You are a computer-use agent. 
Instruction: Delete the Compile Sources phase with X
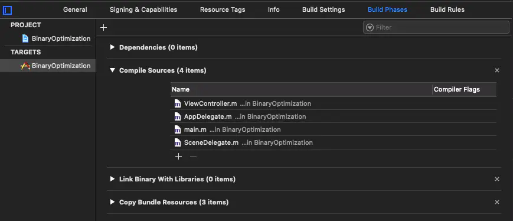coord(497,70)
